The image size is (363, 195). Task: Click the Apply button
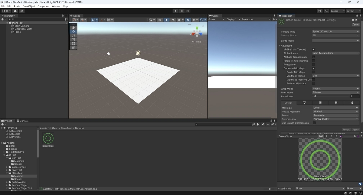click(x=355, y=130)
